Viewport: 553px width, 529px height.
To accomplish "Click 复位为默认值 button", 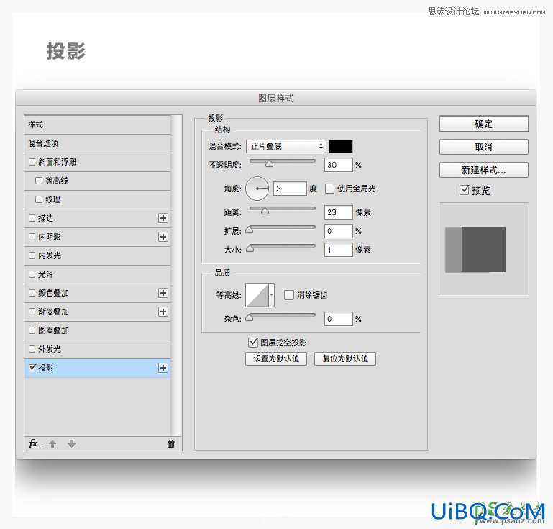I will (x=345, y=358).
